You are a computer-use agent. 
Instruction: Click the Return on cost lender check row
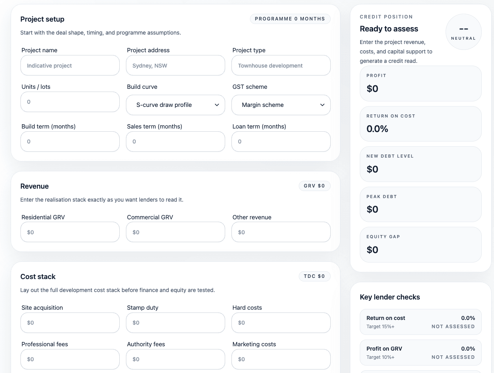(421, 322)
